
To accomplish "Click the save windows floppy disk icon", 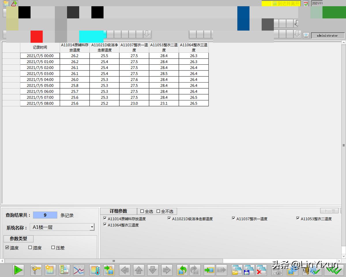I will pyautogui.click(x=249, y=270).
